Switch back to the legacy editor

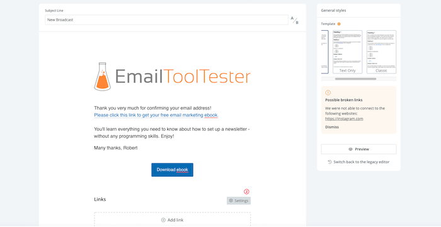coord(358,162)
